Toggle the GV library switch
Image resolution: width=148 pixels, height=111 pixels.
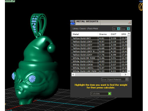click(x=116, y=29)
